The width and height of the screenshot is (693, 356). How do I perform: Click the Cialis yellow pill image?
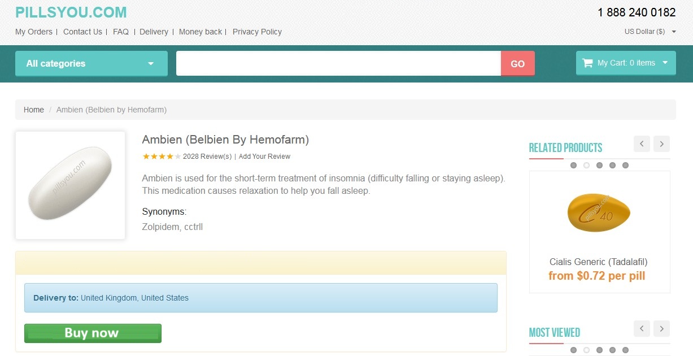pyautogui.click(x=599, y=212)
